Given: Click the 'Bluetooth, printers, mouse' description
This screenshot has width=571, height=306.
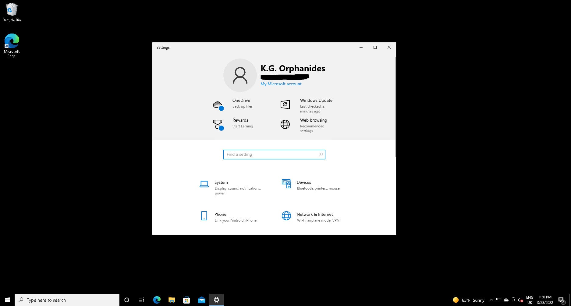Looking at the screenshot, I should click(x=318, y=188).
